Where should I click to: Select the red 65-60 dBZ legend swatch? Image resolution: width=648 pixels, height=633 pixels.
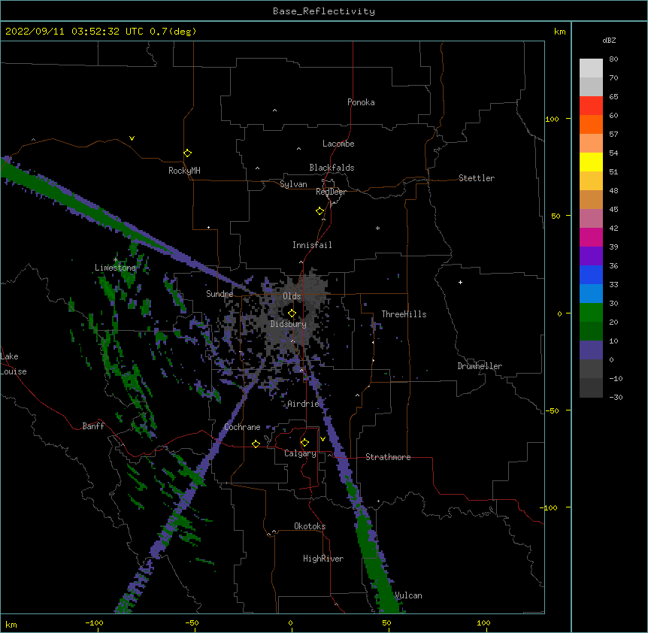click(x=591, y=105)
